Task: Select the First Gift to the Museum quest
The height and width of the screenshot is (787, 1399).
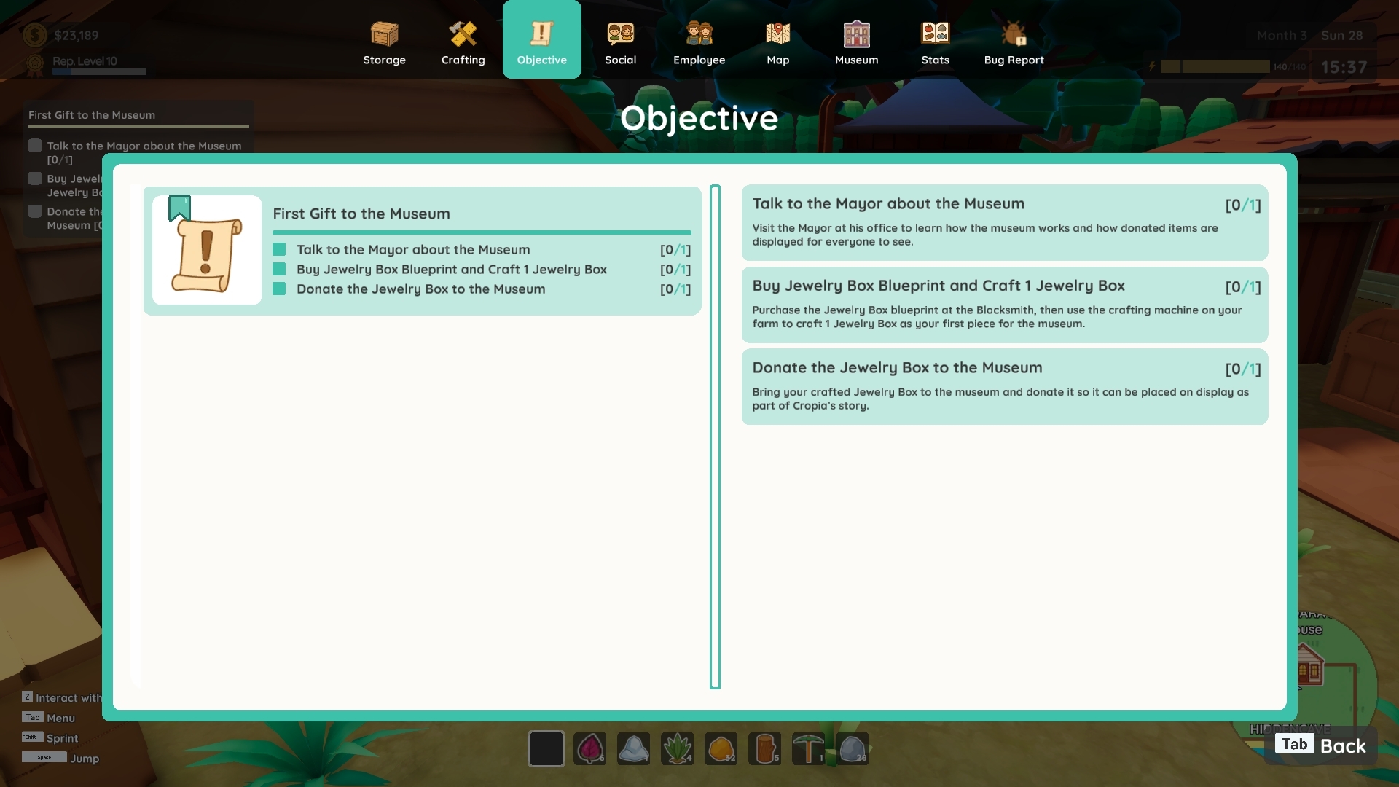Action: [x=423, y=251]
